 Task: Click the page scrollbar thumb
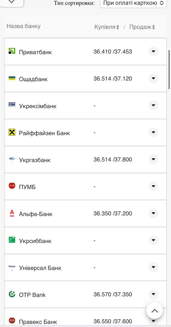[x=169, y=69]
